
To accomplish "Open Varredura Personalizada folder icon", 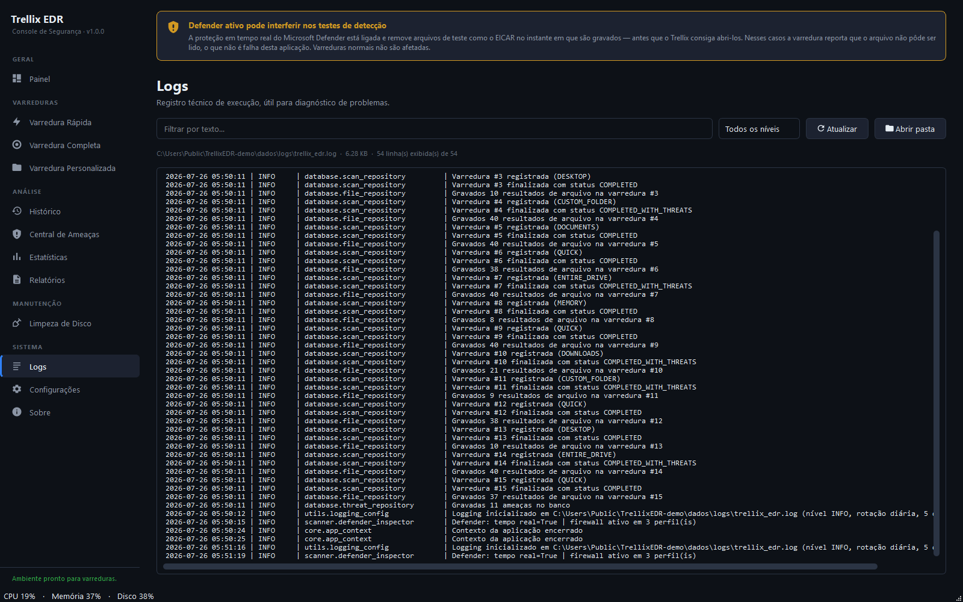I will pyautogui.click(x=17, y=168).
